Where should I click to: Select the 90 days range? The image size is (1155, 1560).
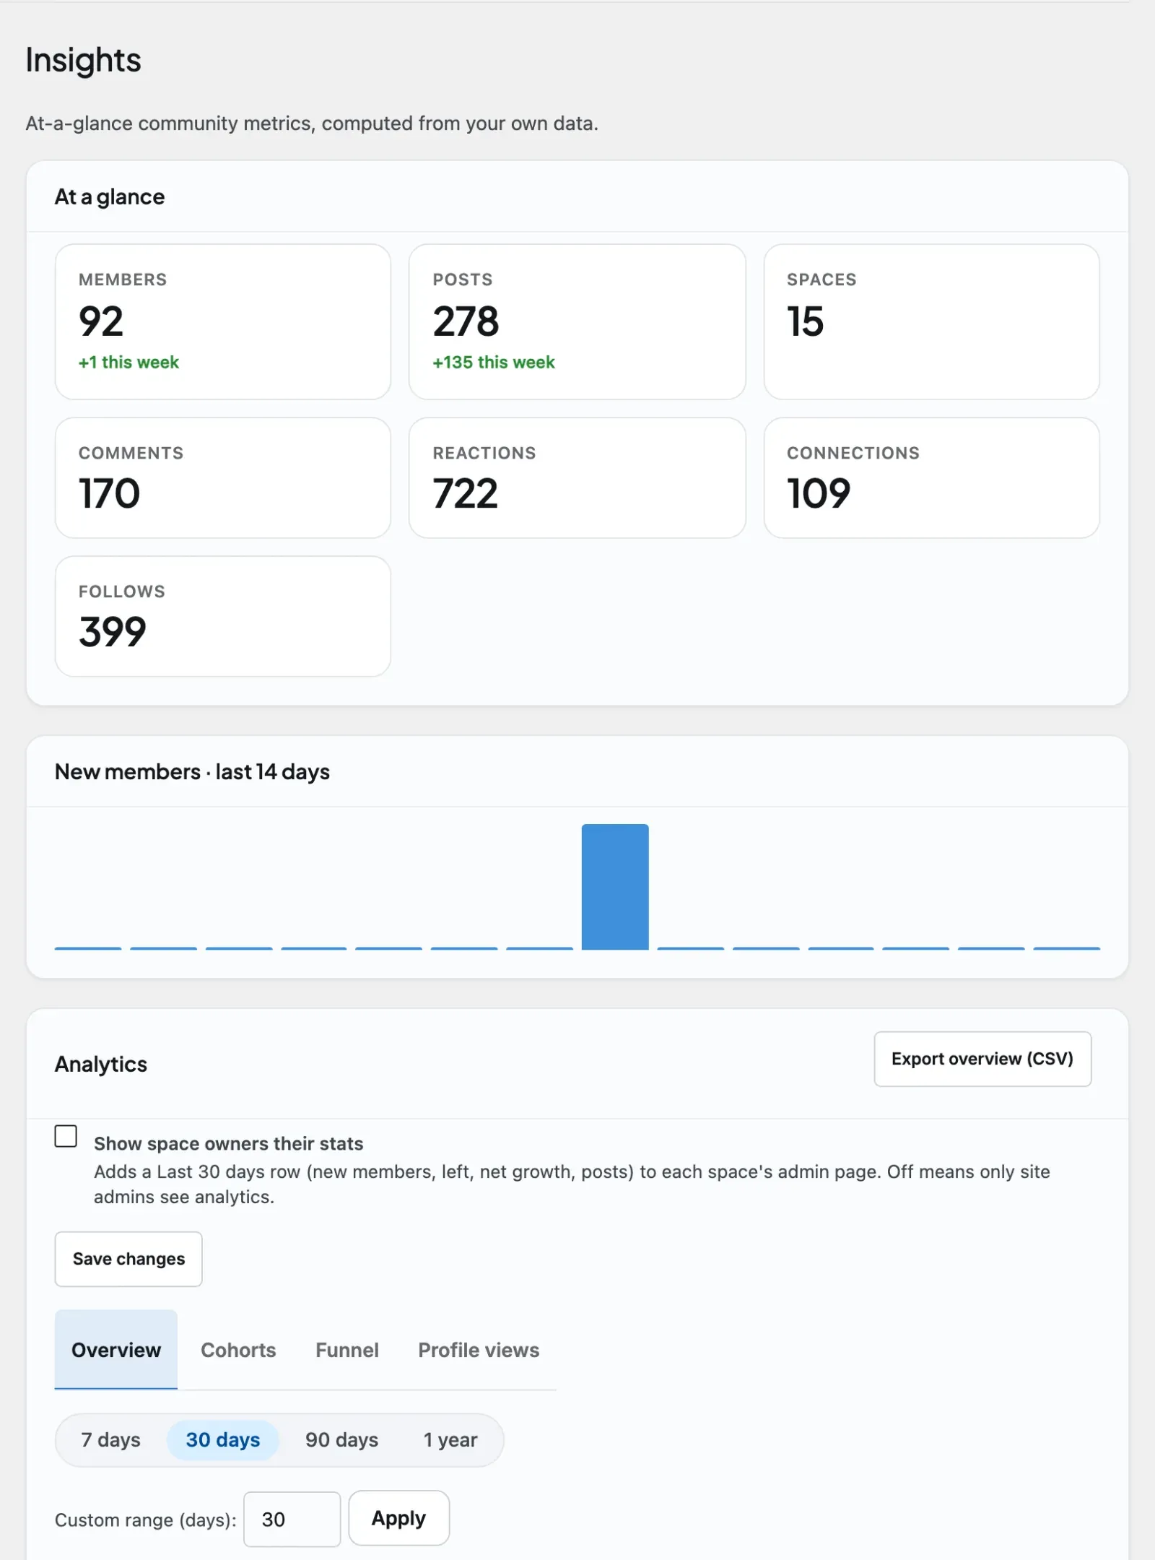tap(341, 1440)
